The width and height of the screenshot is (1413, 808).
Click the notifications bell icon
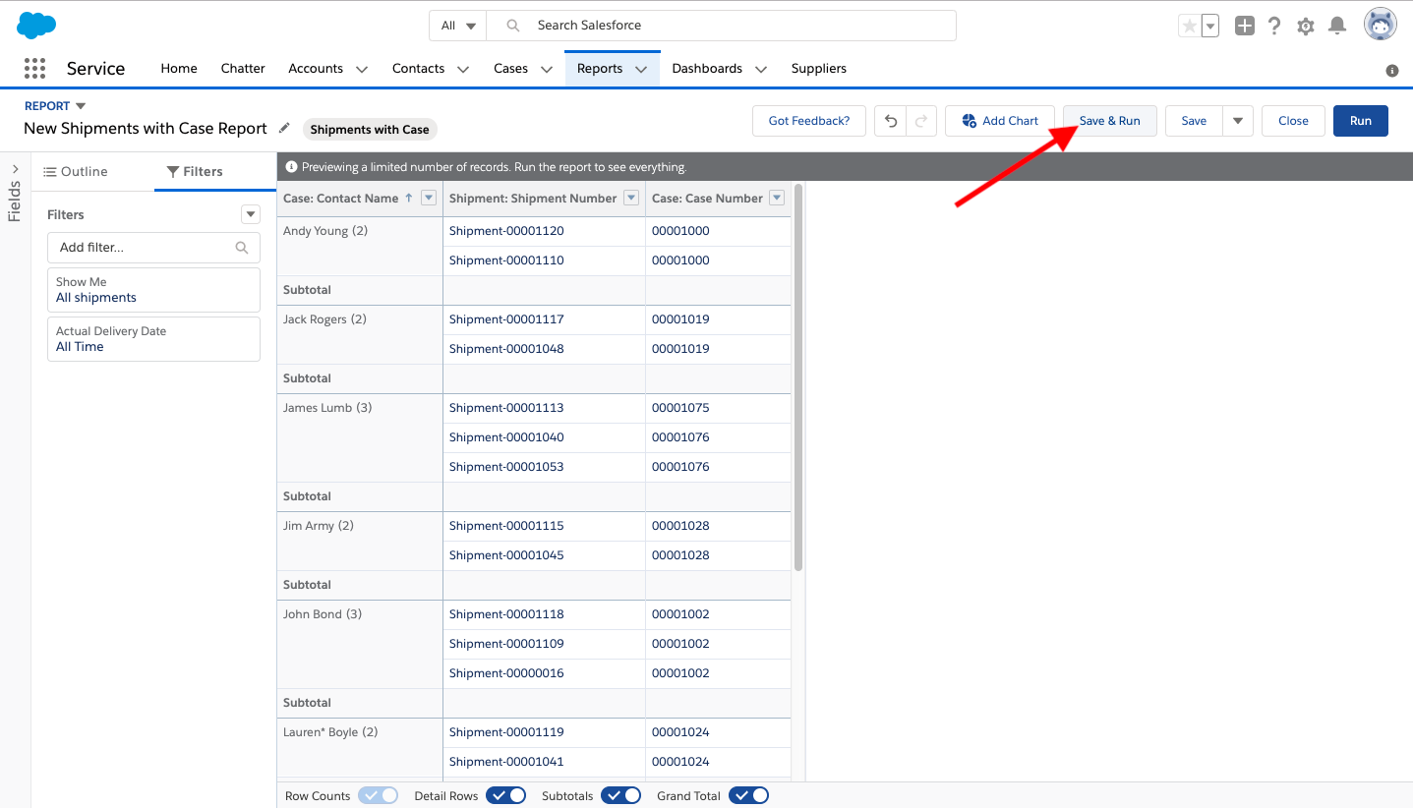pos(1337,27)
